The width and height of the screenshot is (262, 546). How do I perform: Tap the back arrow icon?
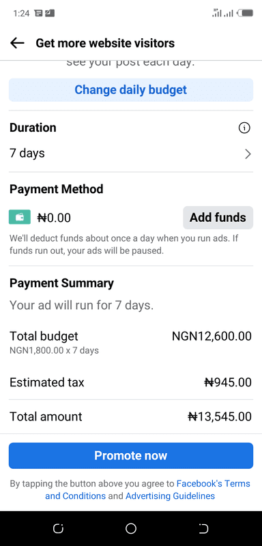point(17,43)
